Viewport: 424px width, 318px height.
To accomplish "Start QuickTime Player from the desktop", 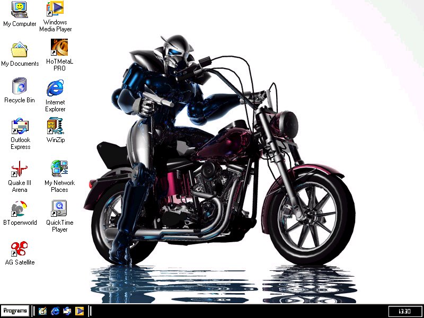I will tap(59, 208).
